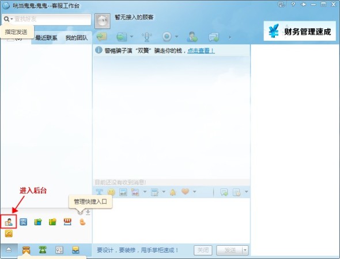This screenshot has height=259, width=340.
Task: Click the send file folder icon
Action: tap(122, 37)
